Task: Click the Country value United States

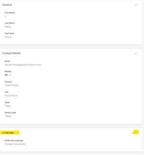Action: [x=12, y=85]
